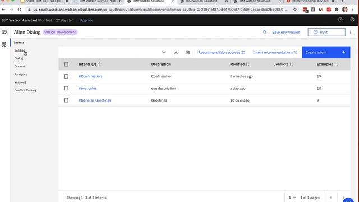
Task: Open the Options section
Action: click(20, 66)
